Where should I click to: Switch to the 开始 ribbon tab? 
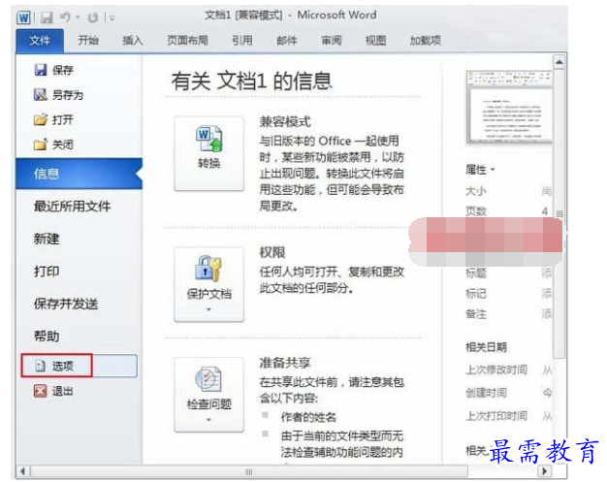click(x=88, y=41)
